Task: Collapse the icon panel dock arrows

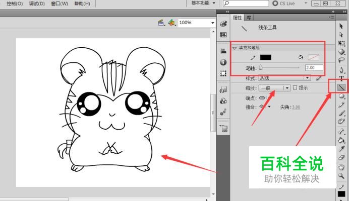Action: pyautogui.click(x=227, y=12)
